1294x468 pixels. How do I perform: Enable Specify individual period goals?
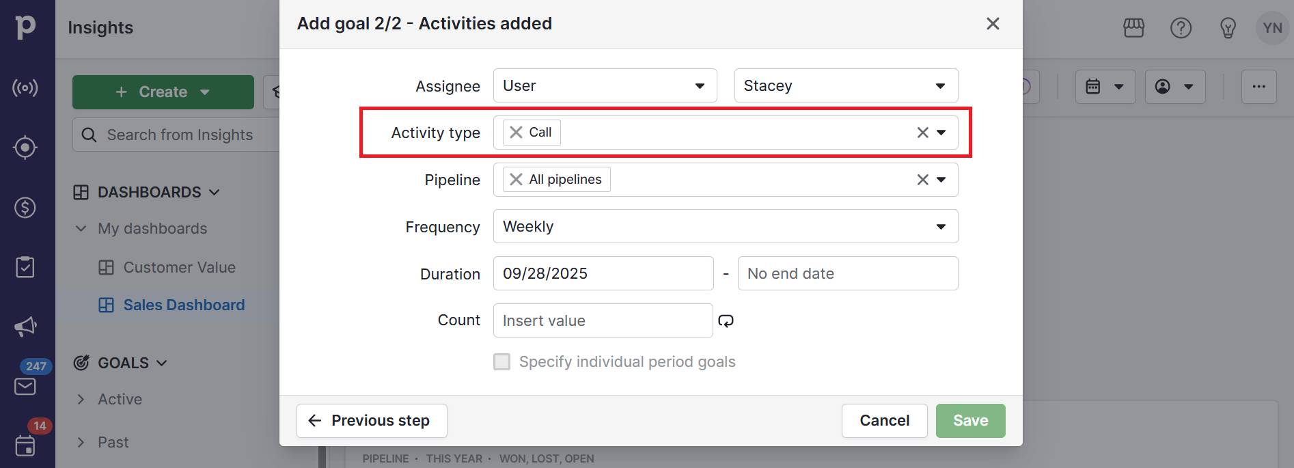pos(502,361)
